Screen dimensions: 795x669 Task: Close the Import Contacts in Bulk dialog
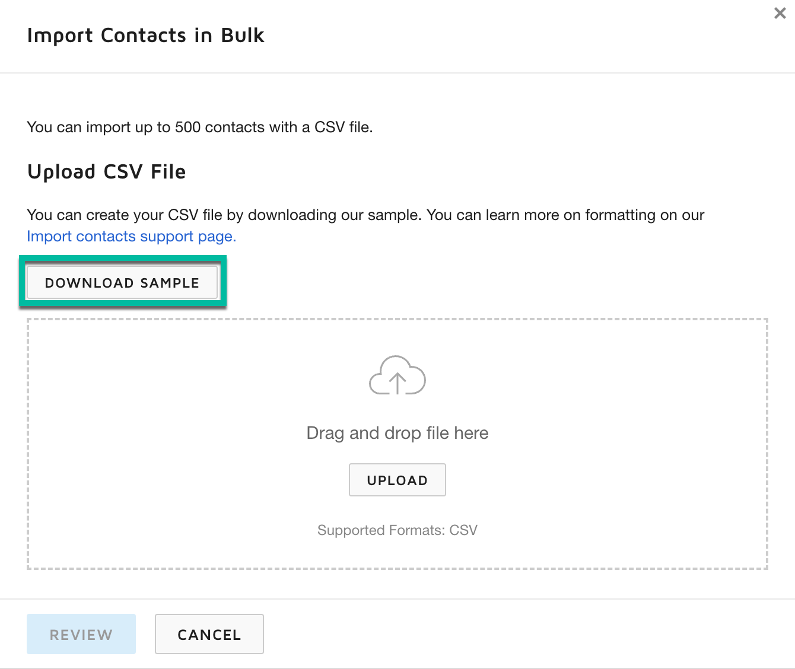tap(780, 12)
